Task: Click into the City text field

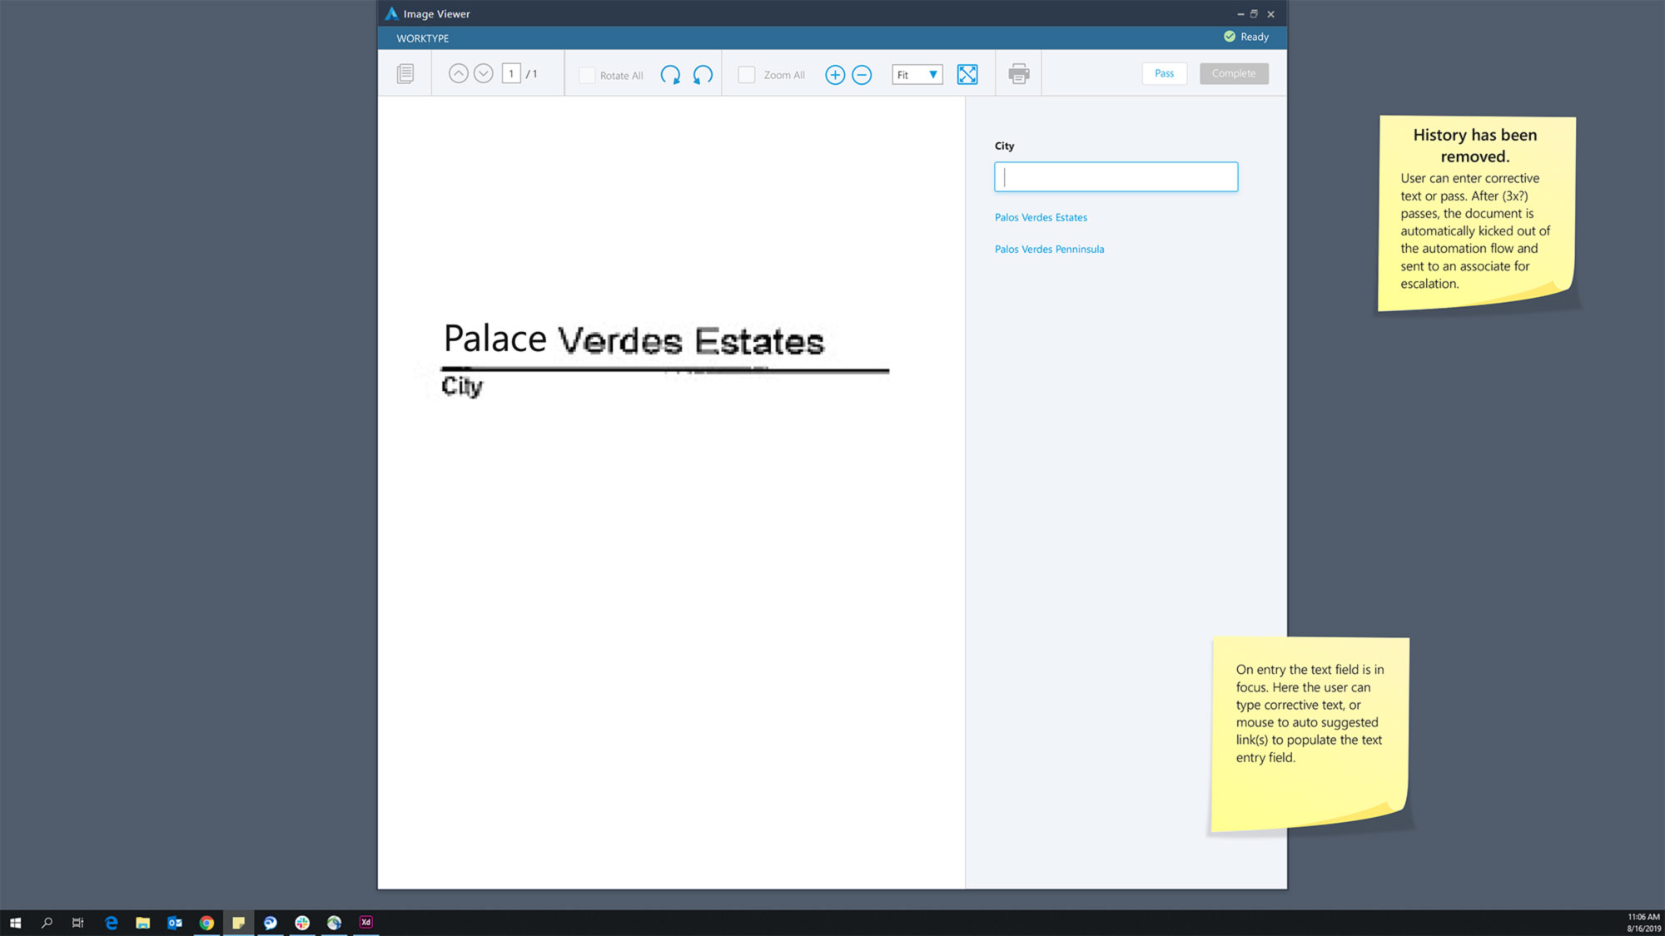Action: pyautogui.click(x=1116, y=176)
